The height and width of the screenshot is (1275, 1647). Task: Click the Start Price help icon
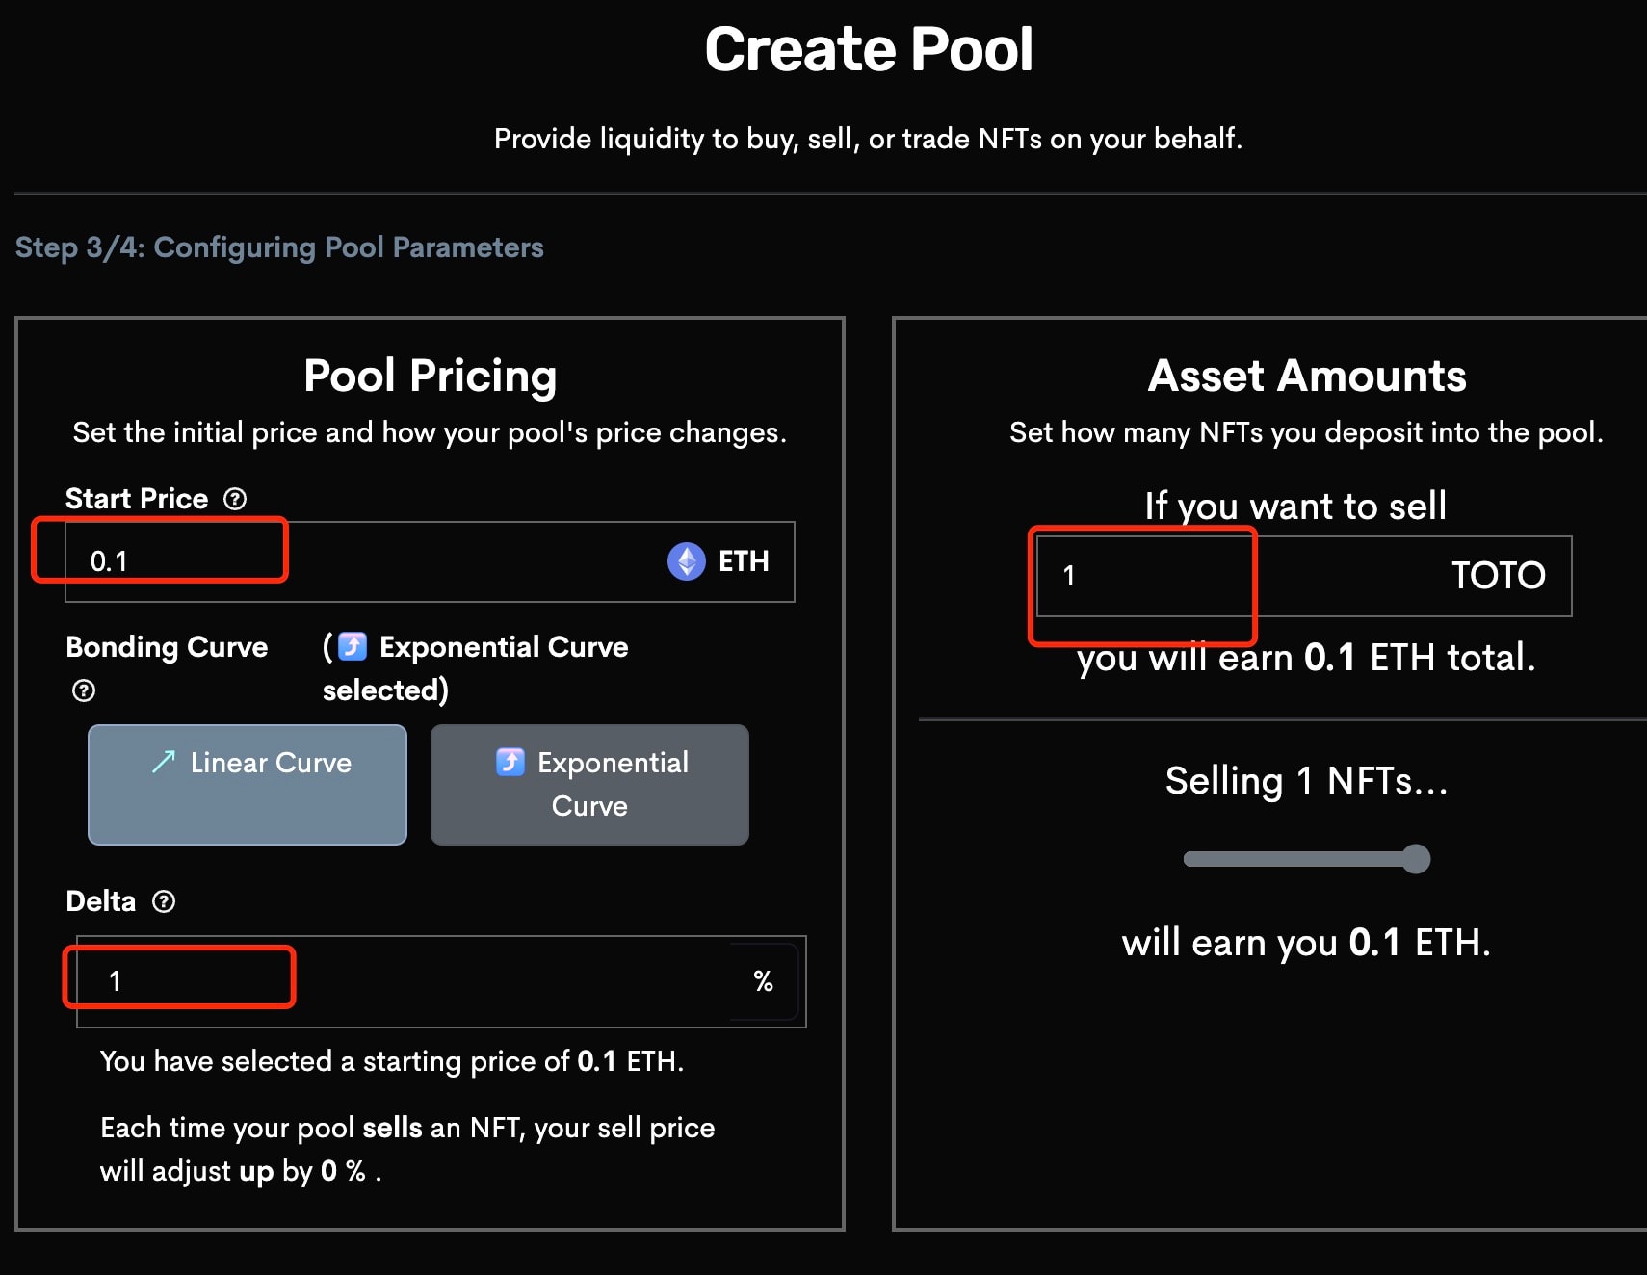235,499
